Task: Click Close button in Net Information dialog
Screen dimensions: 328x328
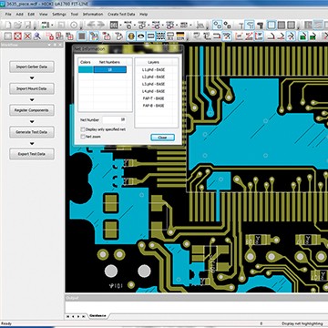Action: (163, 138)
